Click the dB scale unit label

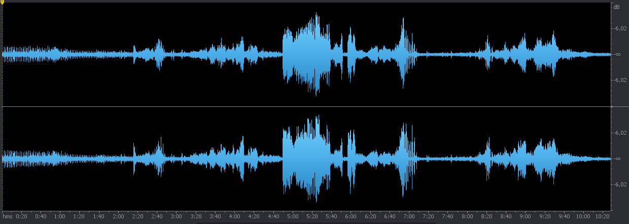click(617, 7)
